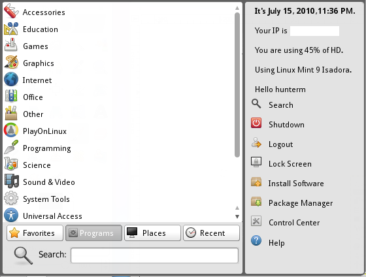Click the category list scrollbar thumb
This screenshot has width=366, height=277.
pyautogui.click(x=237, y=85)
